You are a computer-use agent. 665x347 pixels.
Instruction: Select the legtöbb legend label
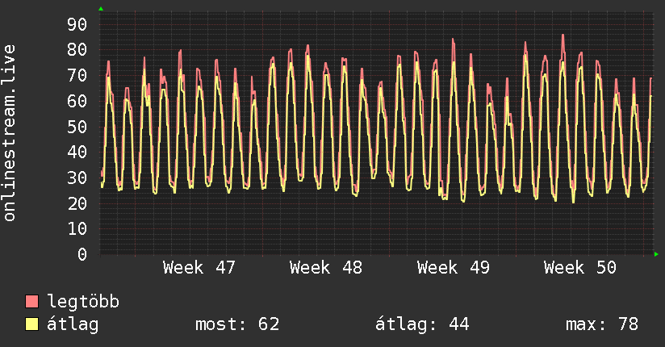tap(83, 302)
